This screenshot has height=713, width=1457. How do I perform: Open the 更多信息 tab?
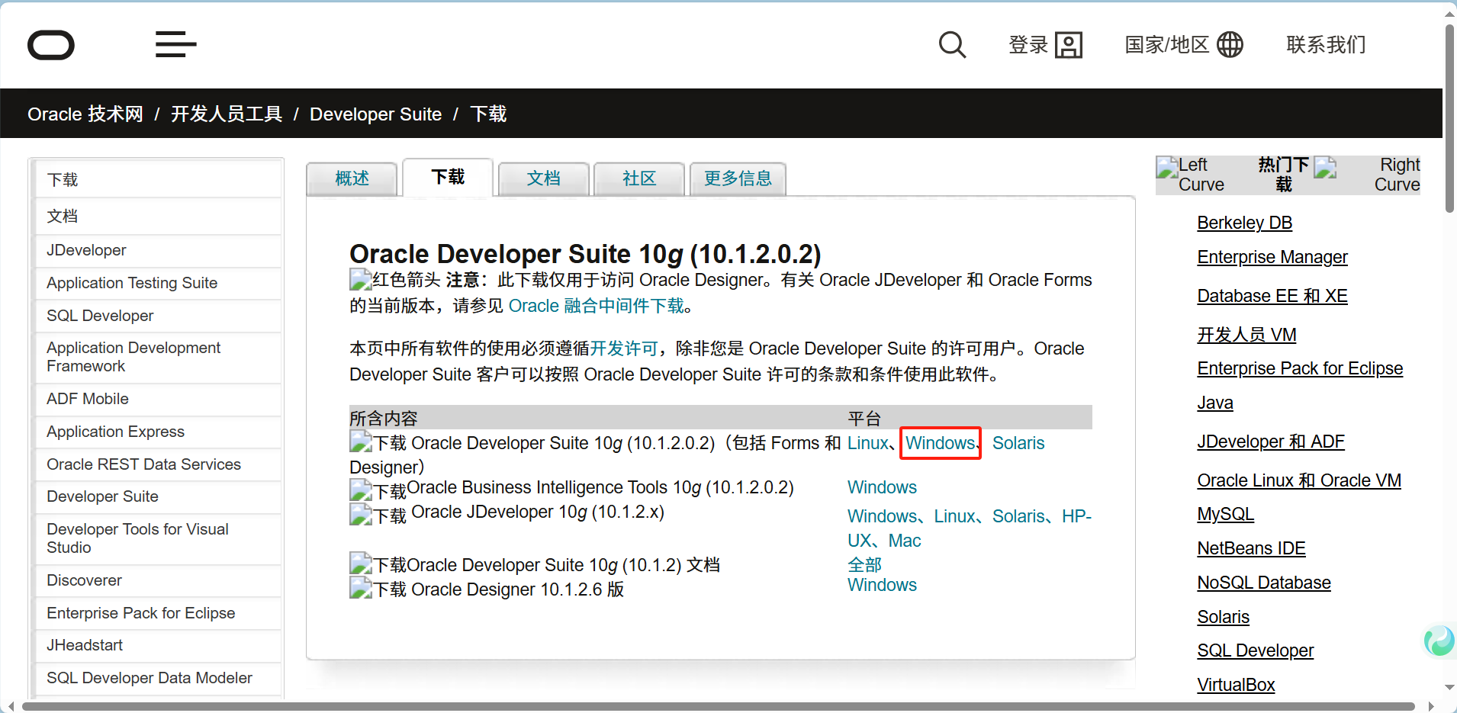tap(738, 178)
